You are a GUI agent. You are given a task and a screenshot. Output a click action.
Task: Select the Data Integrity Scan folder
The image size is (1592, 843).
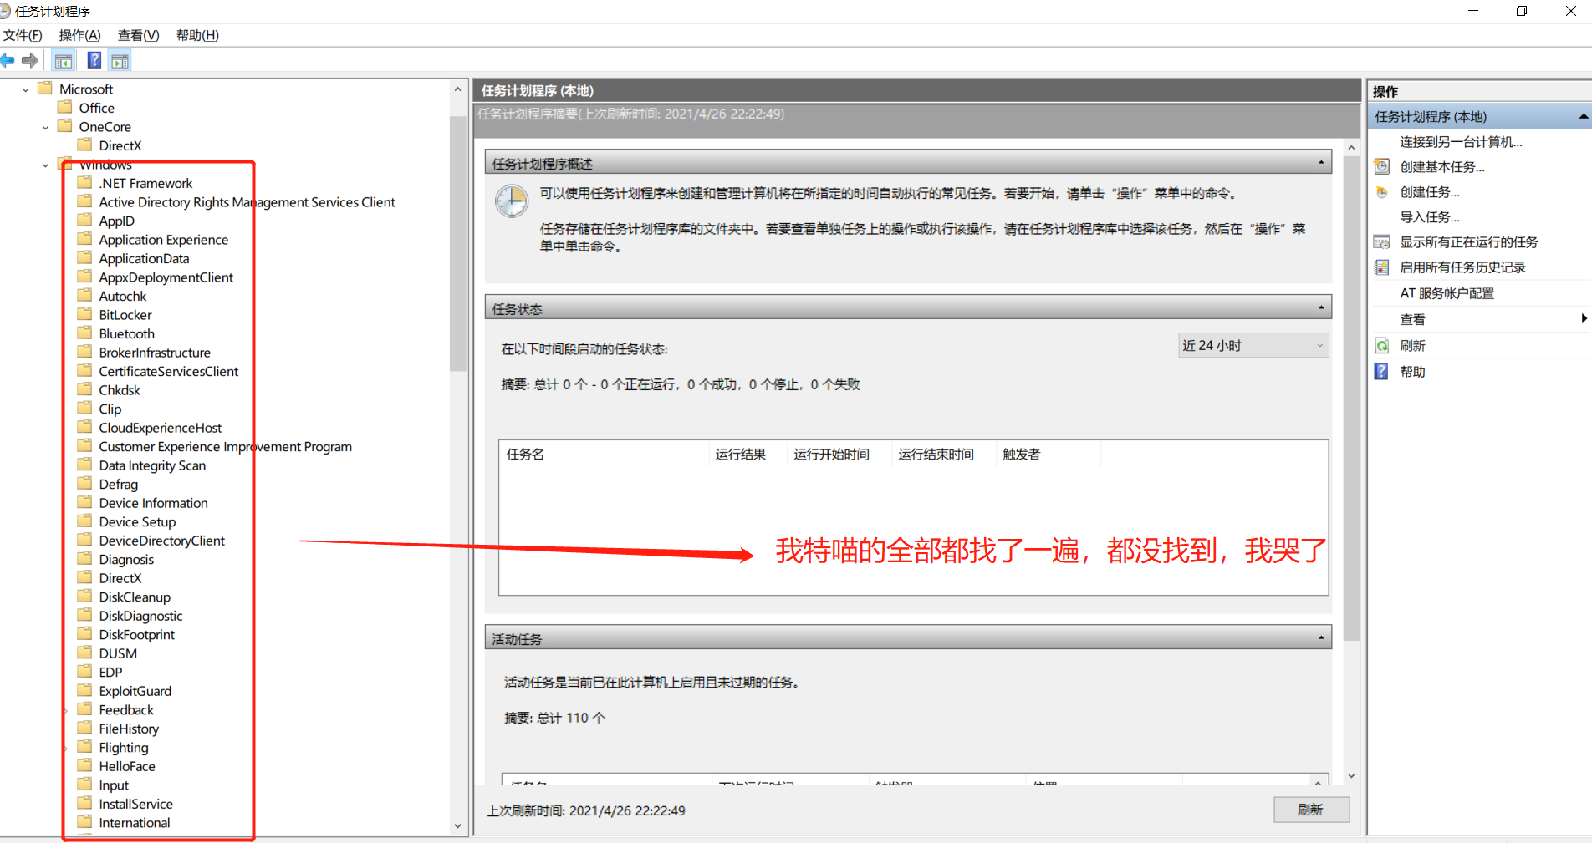[x=152, y=465]
